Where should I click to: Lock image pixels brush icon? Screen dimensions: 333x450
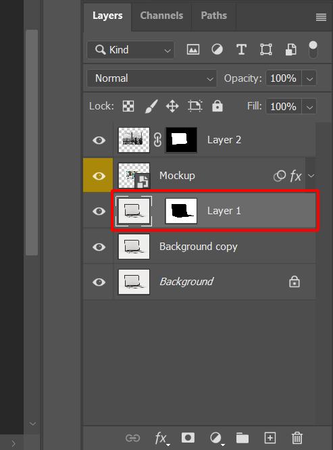[151, 106]
